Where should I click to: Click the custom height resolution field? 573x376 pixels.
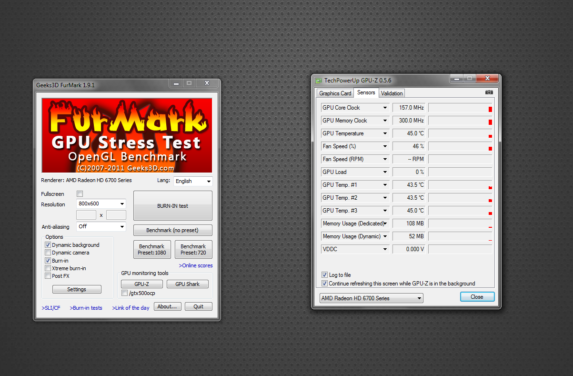(116, 215)
